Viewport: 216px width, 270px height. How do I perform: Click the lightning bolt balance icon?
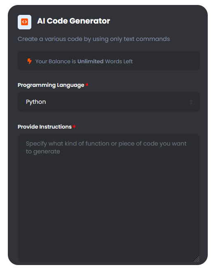[30, 61]
